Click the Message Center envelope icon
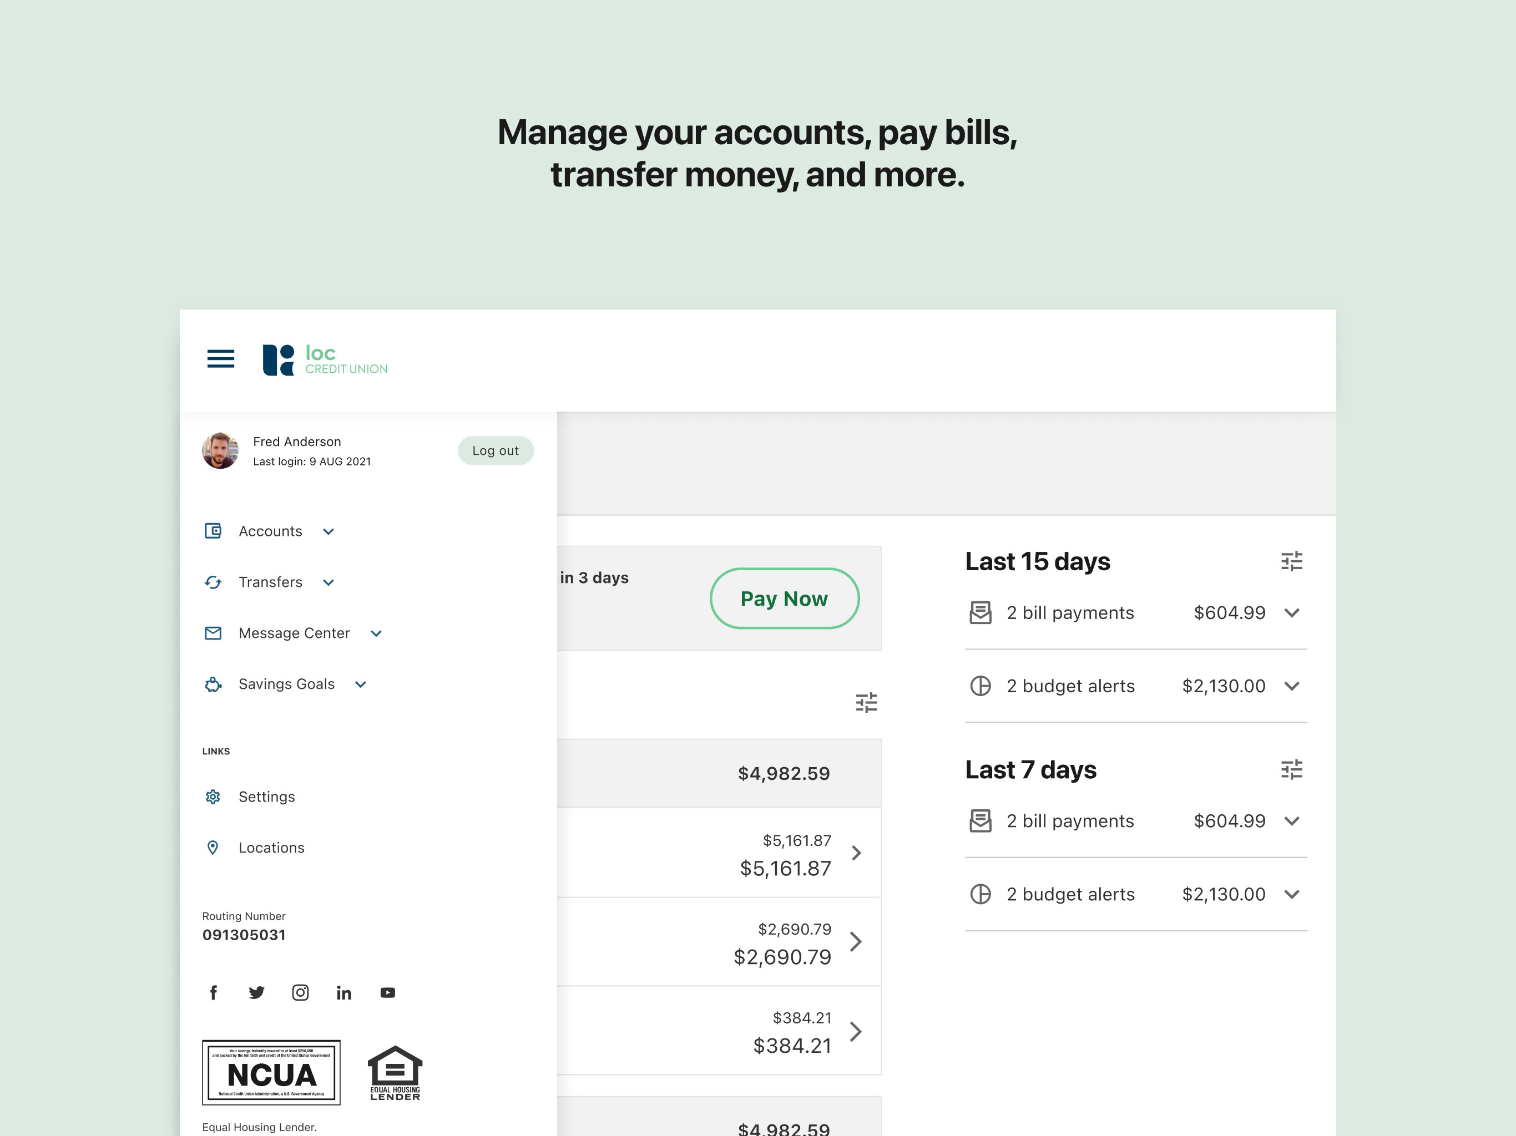1516x1136 pixels. click(x=213, y=633)
